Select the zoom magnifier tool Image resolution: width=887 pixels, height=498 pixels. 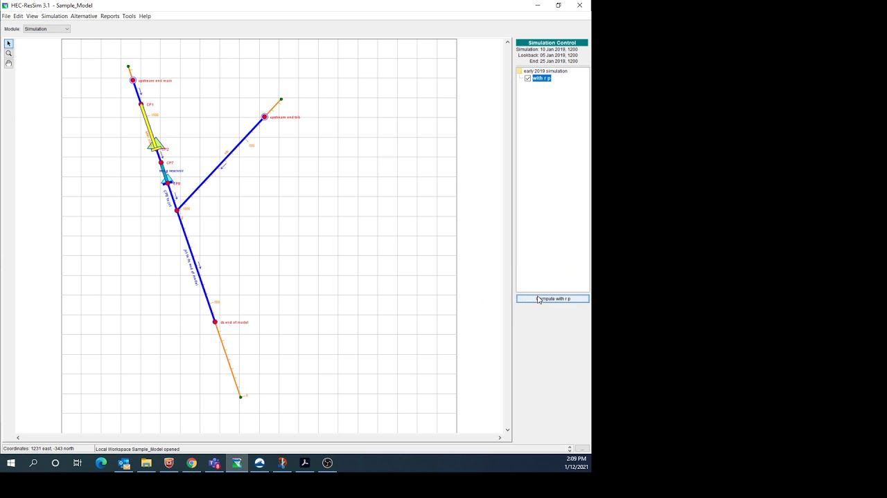click(8, 53)
